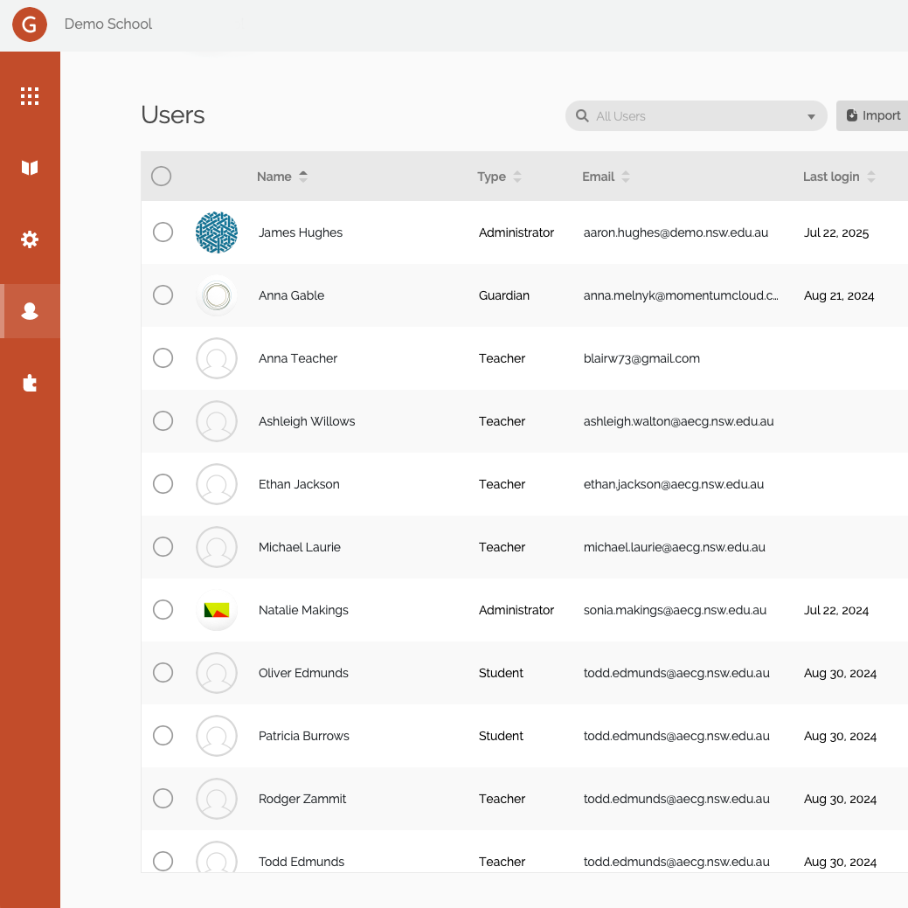The width and height of the screenshot is (908, 908).
Task: Click the search magnifier in All Users box
Action: pos(582,115)
